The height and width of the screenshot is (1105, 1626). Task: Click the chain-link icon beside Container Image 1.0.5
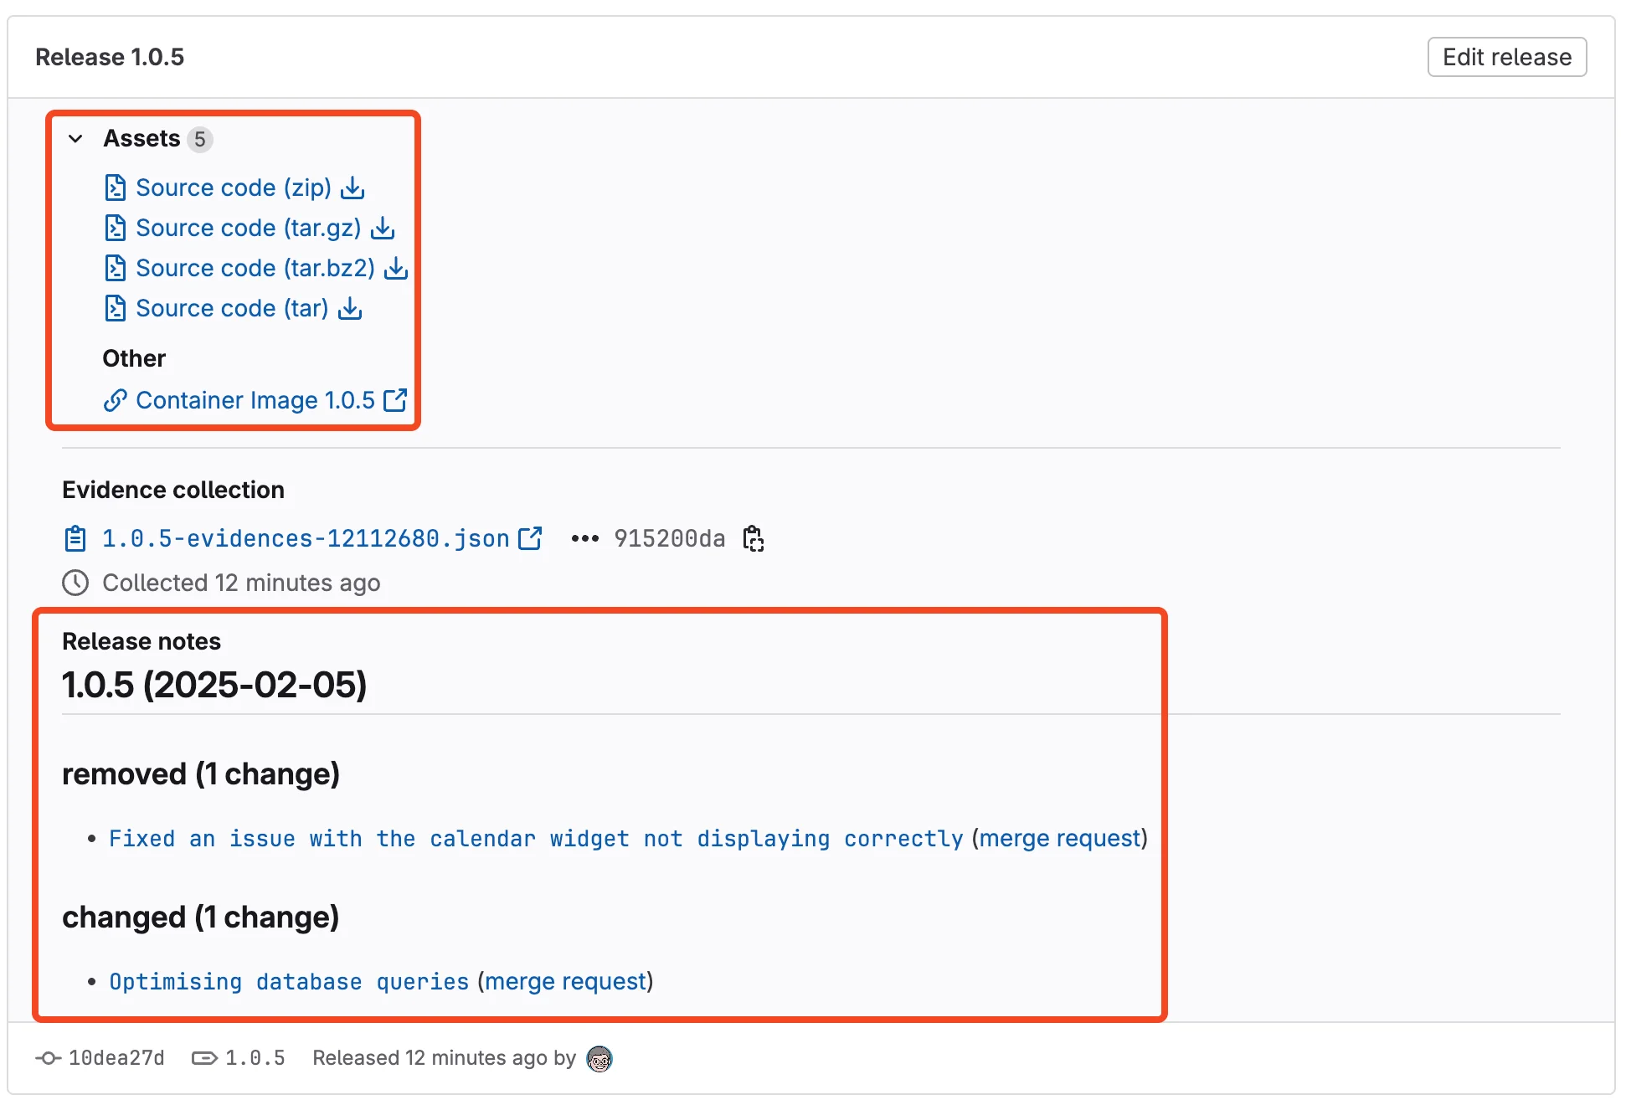115,400
